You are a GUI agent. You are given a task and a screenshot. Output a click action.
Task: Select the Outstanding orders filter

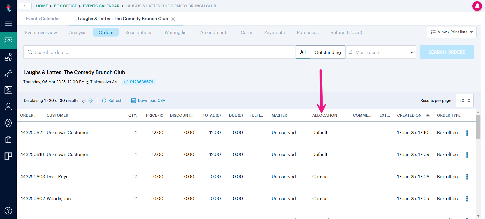328,52
